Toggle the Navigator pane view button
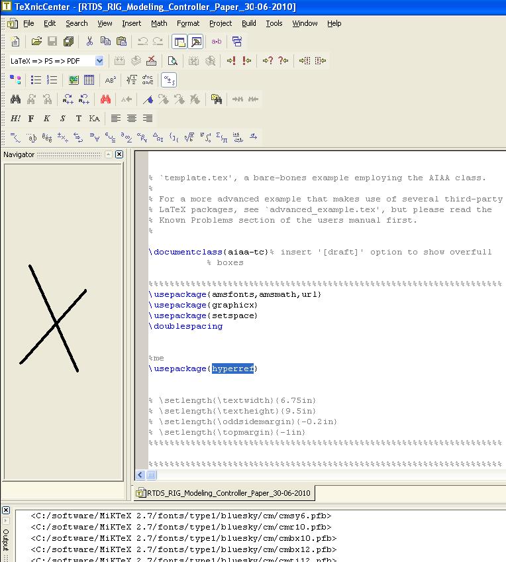This screenshot has width=506, height=562. click(x=179, y=42)
